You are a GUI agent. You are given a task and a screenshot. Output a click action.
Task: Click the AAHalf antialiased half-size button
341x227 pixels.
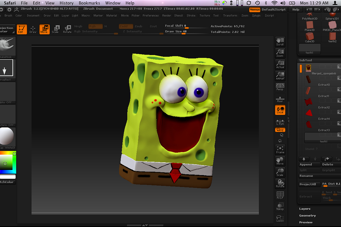tap(280, 75)
